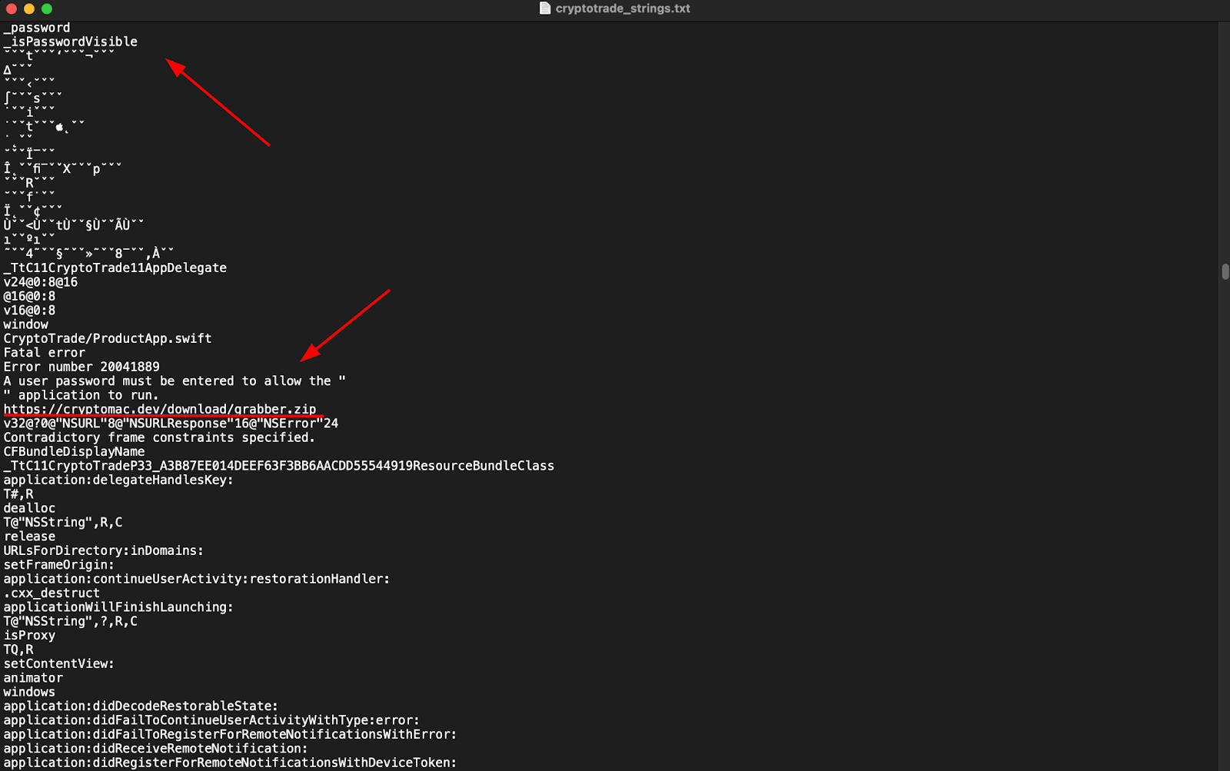This screenshot has height=771, width=1230.
Task: Click the '@16@0:8' line
Action: 29,296
